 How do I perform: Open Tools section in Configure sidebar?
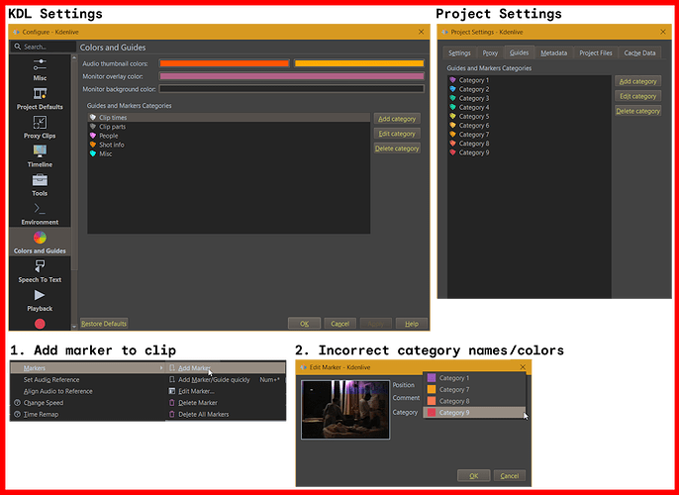click(x=40, y=185)
